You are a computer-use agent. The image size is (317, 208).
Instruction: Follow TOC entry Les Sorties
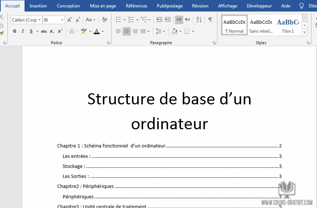click(172, 176)
